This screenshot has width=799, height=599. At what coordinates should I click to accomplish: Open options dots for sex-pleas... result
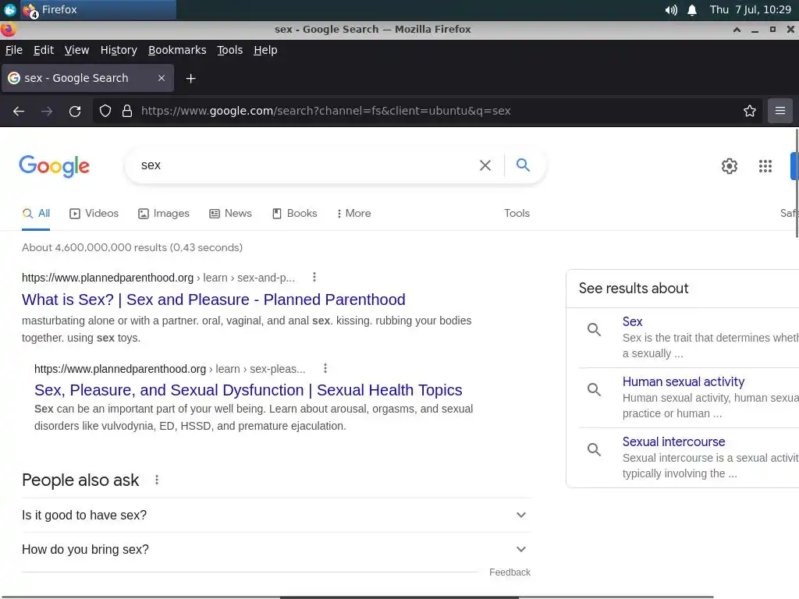pos(325,368)
